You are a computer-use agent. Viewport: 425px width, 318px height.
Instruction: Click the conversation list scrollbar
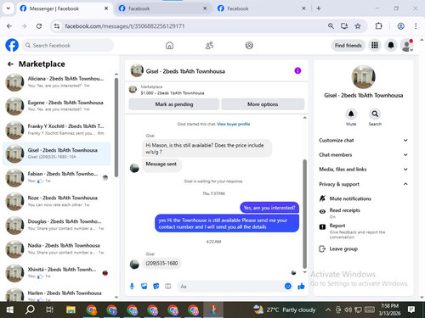(x=116, y=127)
